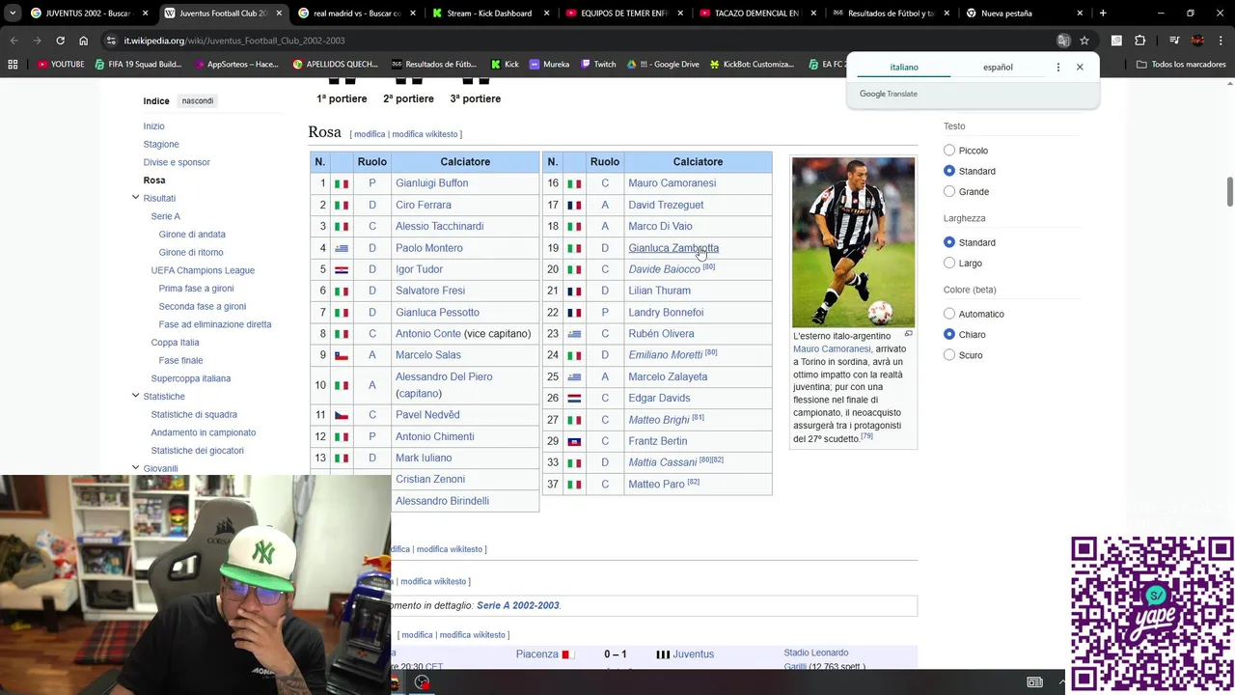The image size is (1235, 695).
Task: Open the news widget icon in system tray
Action: [x=1034, y=682]
